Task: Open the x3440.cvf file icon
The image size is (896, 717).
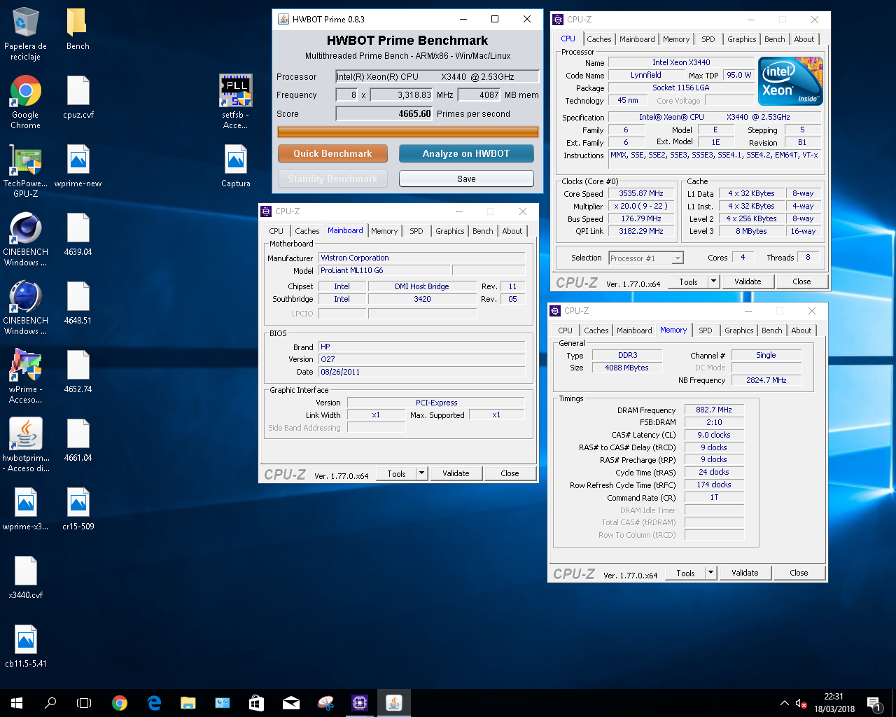Action: pyautogui.click(x=26, y=577)
